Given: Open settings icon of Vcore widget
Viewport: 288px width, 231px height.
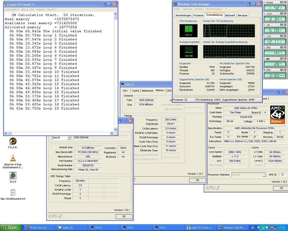Looking at the screenshot, I should [x=282, y=2].
